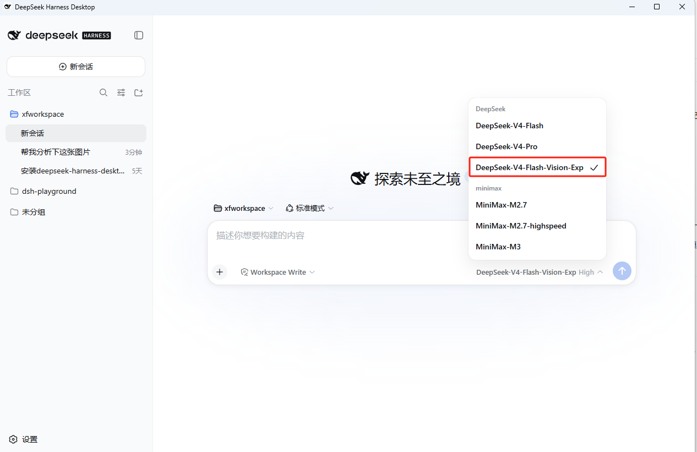Open the 标准模式 mode dropdown

point(309,208)
